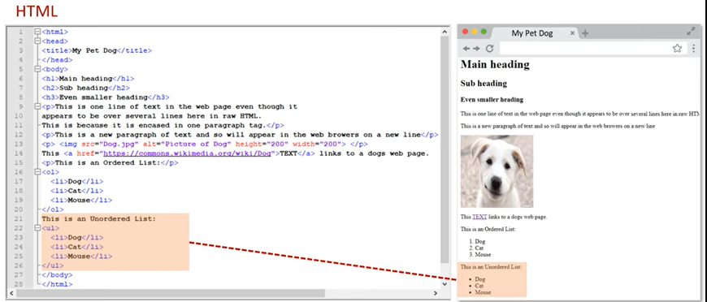707x302 pixels.
Task: Collapse the paragraph fold marker on line 9
Action: coord(37,107)
